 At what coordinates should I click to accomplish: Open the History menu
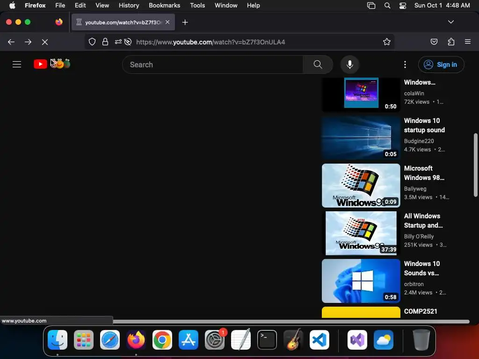[x=129, y=5]
